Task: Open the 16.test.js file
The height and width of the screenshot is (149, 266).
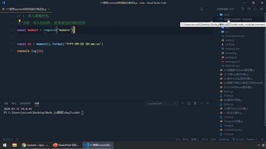Action: click(229, 134)
